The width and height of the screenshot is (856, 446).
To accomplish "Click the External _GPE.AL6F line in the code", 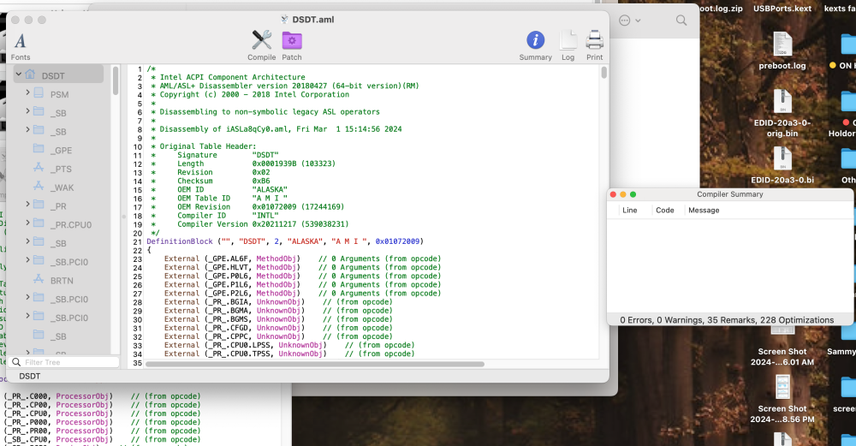I will tap(302, 259).
